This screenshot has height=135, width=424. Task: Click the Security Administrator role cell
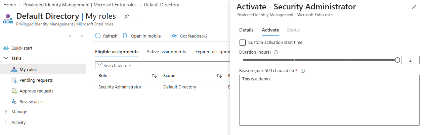120,87
